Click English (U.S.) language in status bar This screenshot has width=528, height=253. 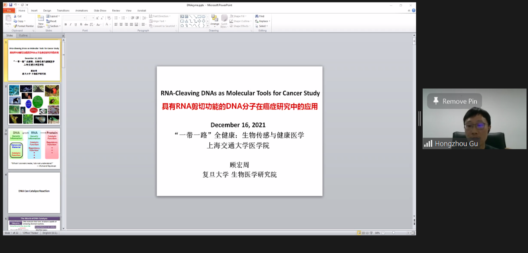(50, 233)
